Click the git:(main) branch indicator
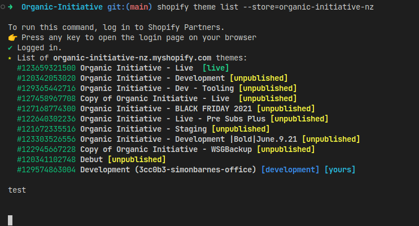The height and width of the screenshot is (226, 419). [130, 7]
